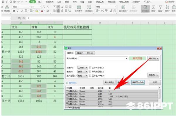Open the AutoSum (求和) tool

pos(153,9)
